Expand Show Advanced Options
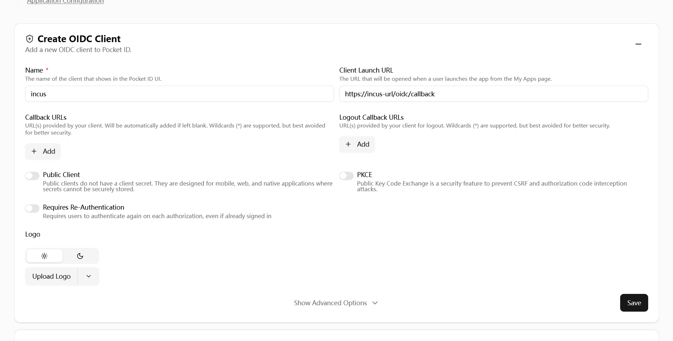673x341 pixels. pyautogui.click(x=330, y=303)
